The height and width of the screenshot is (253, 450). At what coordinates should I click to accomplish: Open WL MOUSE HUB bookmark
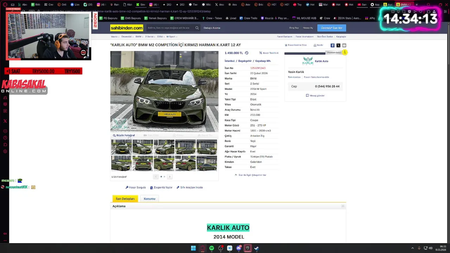(x=304, y=18)
